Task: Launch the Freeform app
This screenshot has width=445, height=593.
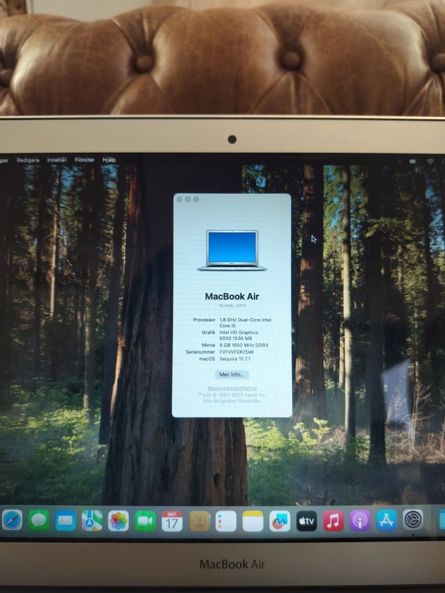Action: [x=280, y=521]
